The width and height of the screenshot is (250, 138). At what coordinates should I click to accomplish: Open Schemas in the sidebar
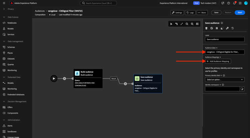11,47
